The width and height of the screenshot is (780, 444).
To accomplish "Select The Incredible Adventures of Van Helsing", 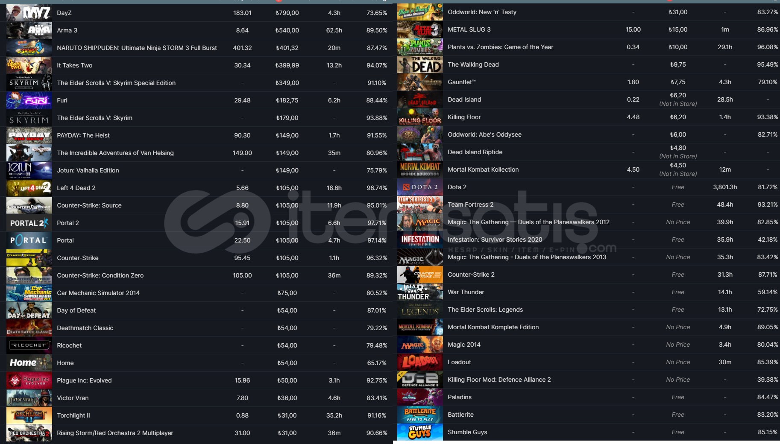I will click(115, 153).
